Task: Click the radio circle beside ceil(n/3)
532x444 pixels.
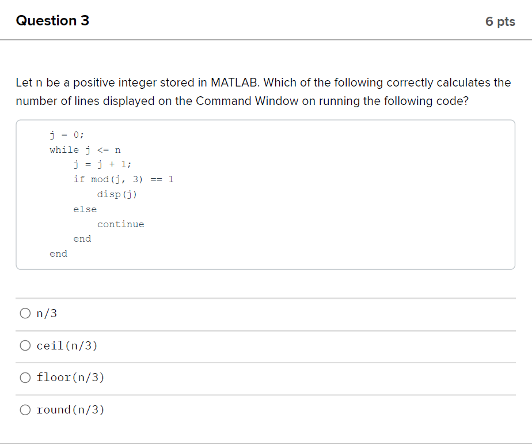Action: tap(25, 345)
